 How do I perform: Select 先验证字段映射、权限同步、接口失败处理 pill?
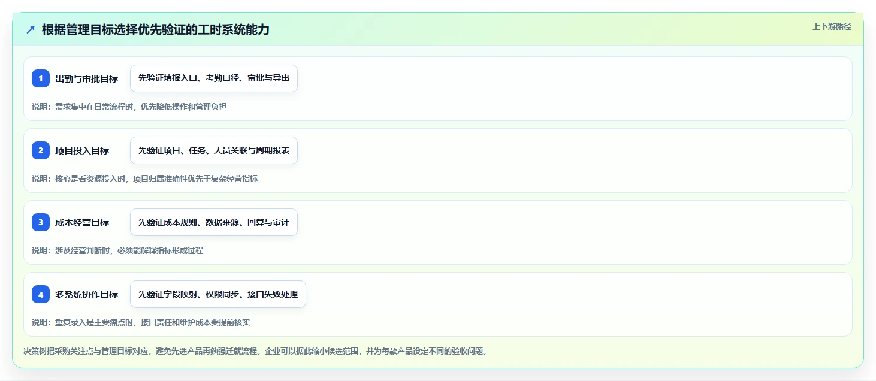point(218,294)
